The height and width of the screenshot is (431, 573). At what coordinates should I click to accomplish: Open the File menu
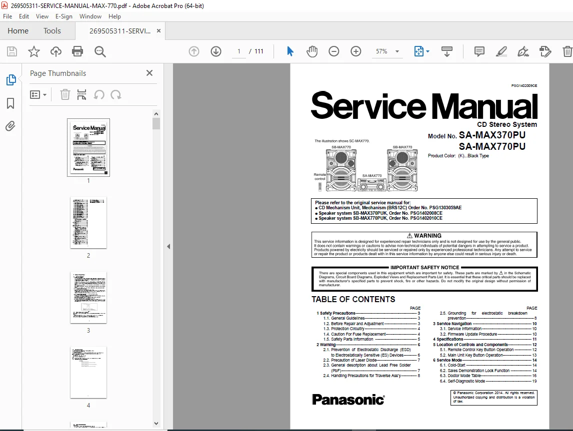(7, 16)
